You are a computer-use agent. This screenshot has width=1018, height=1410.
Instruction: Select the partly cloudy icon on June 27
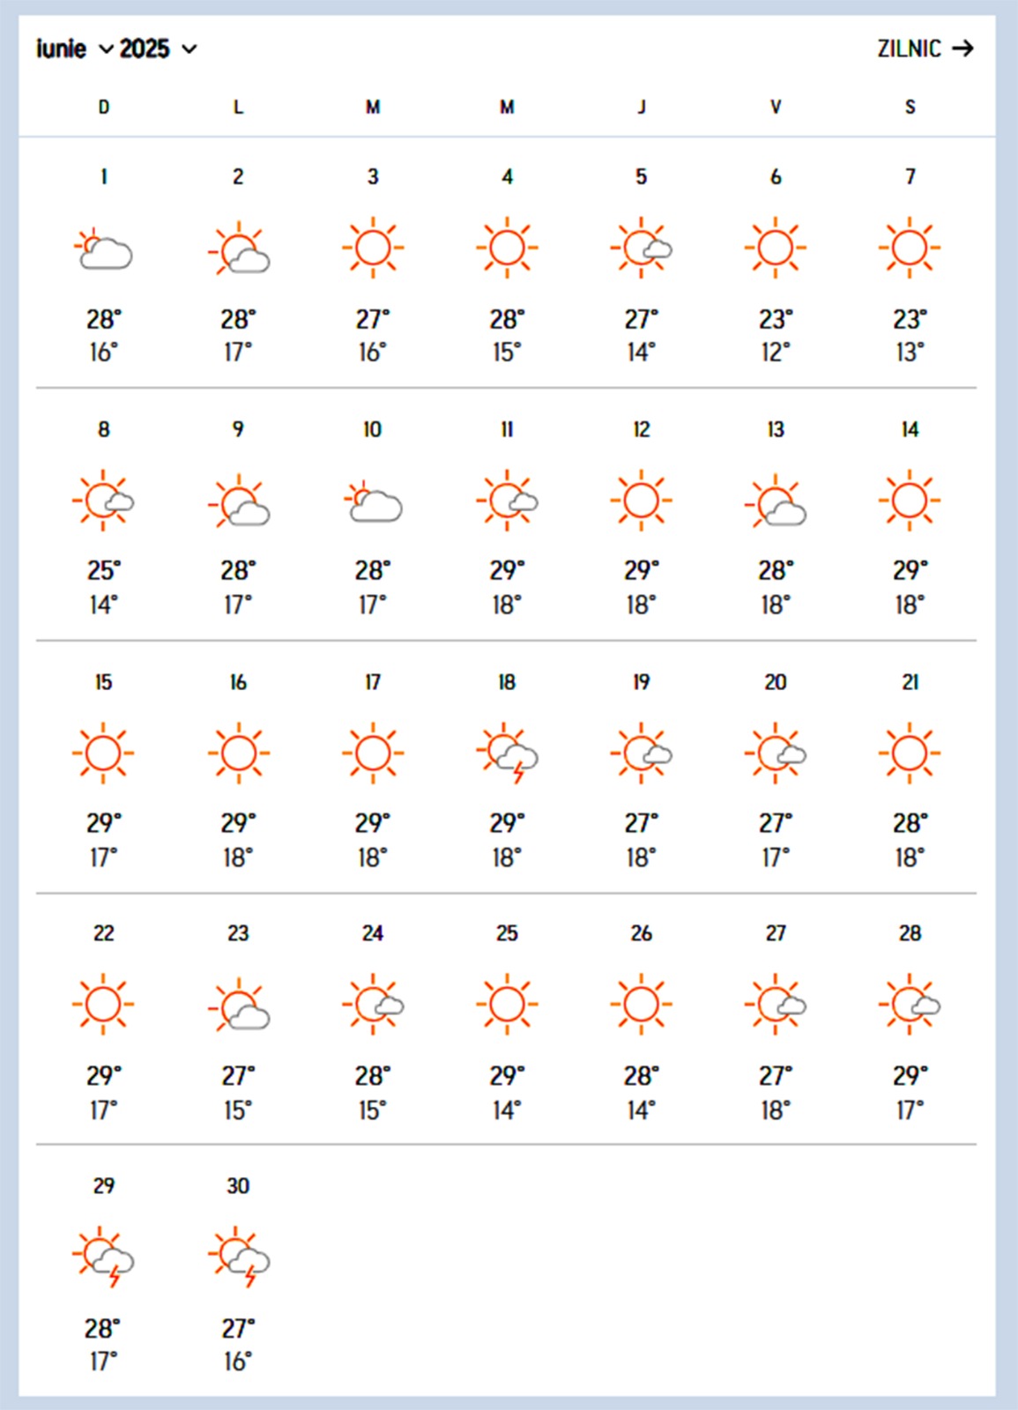(x=776, y=1005)
